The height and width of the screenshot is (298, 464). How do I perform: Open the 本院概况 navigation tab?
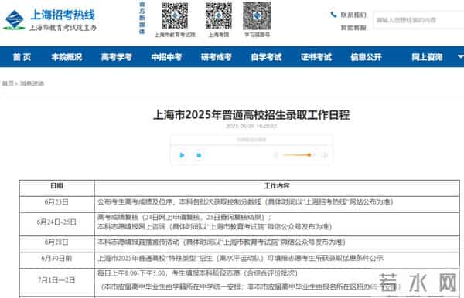click(67, 57)
